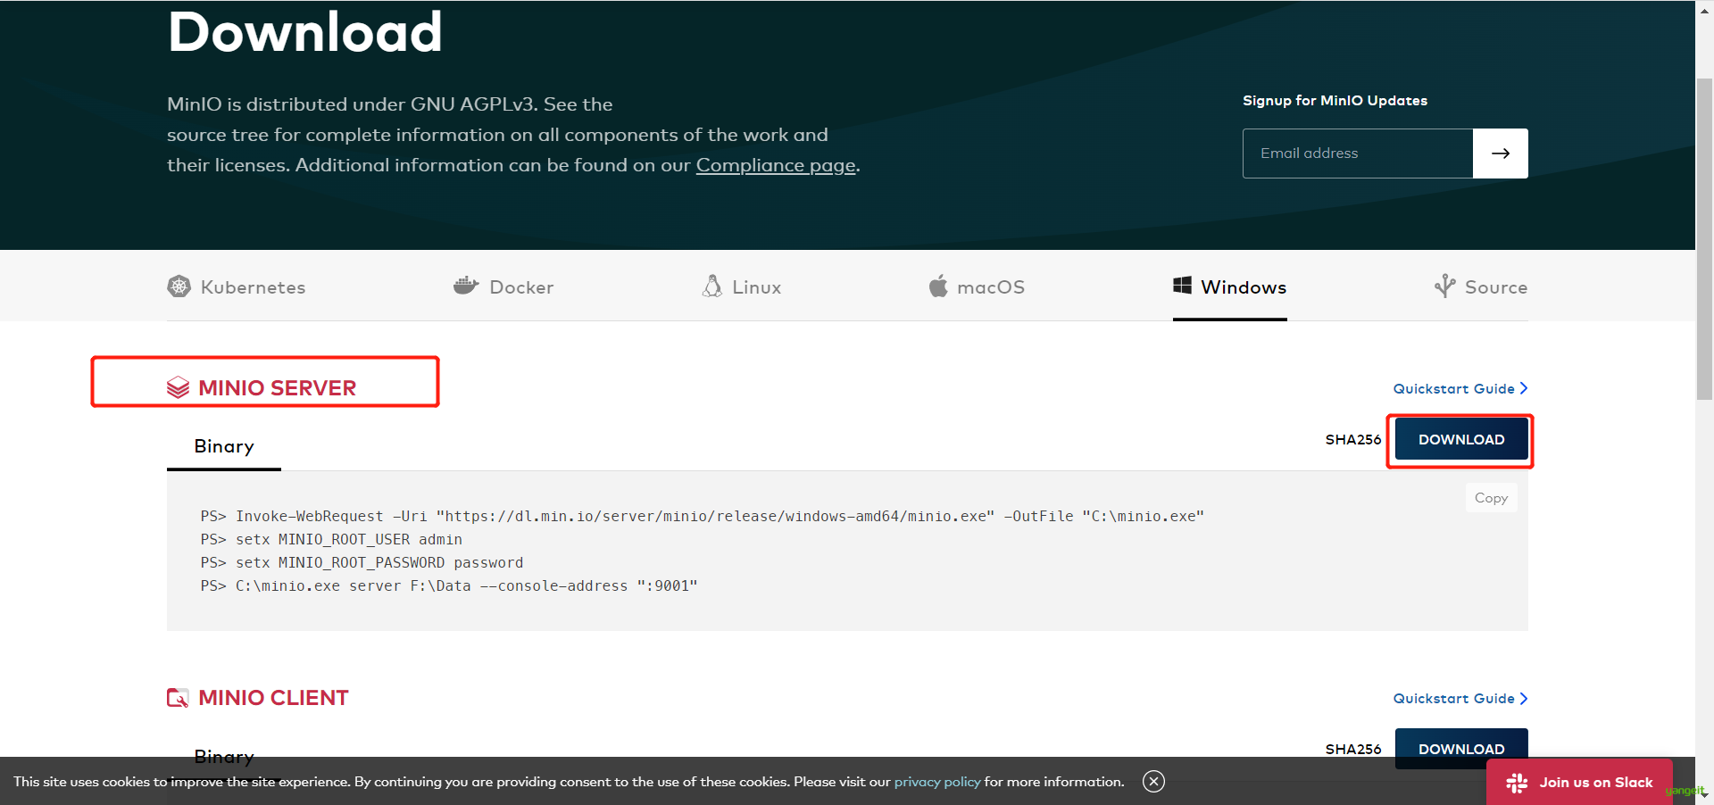1714x805 pixels.
Task: Click the setx MINIO_ROOT_PASSWORD password line
Action: [x=362, y=562]
